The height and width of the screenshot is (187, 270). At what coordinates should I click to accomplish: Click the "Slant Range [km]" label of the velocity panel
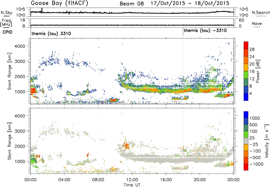9,141
